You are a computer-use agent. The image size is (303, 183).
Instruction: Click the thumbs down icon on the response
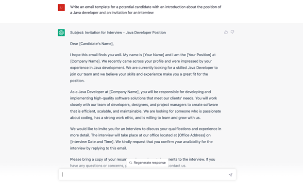click(232, 32)
